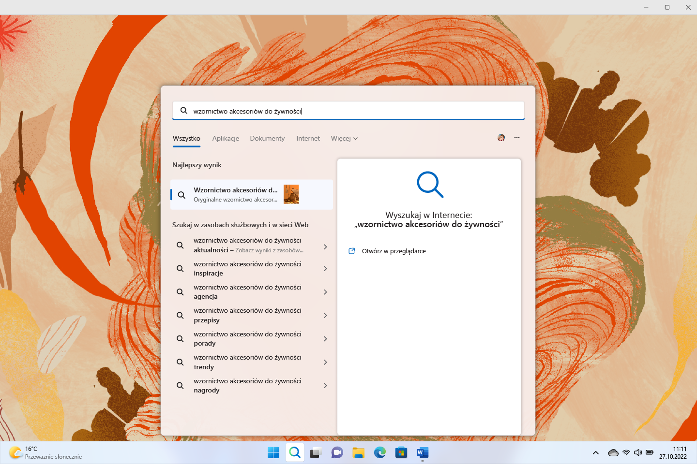Open the Teams Chat taskbar icon
The height and width of the screenshot is (464, 697).
[x=337, y=453]
